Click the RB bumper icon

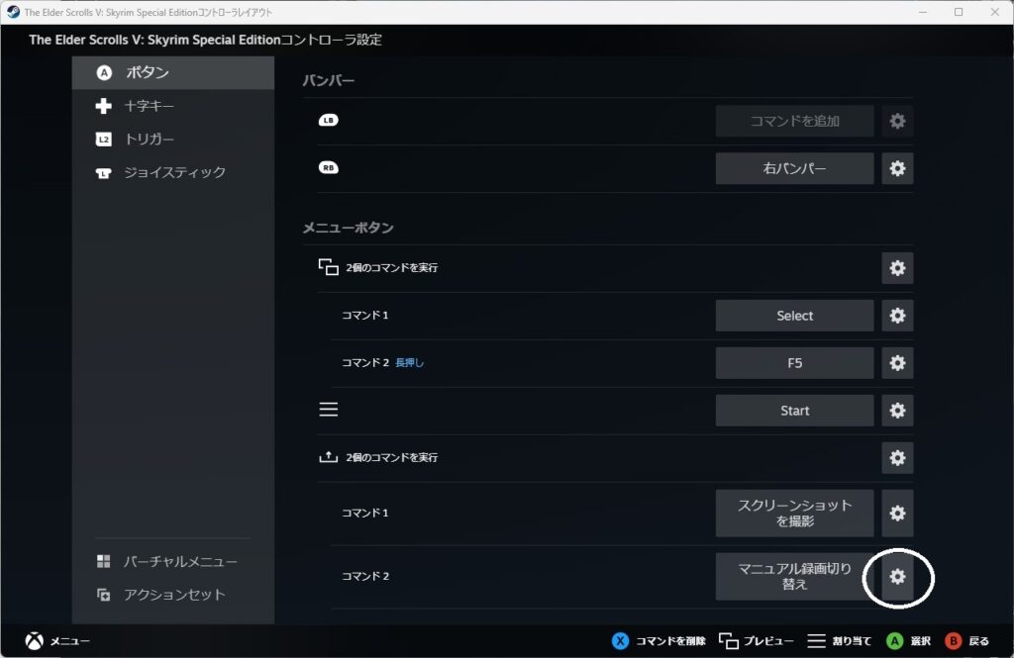[329, 168]
